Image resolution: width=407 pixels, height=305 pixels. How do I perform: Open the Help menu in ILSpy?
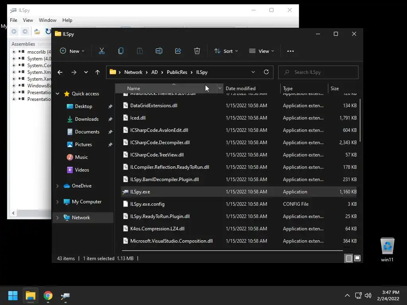[67, 20]
